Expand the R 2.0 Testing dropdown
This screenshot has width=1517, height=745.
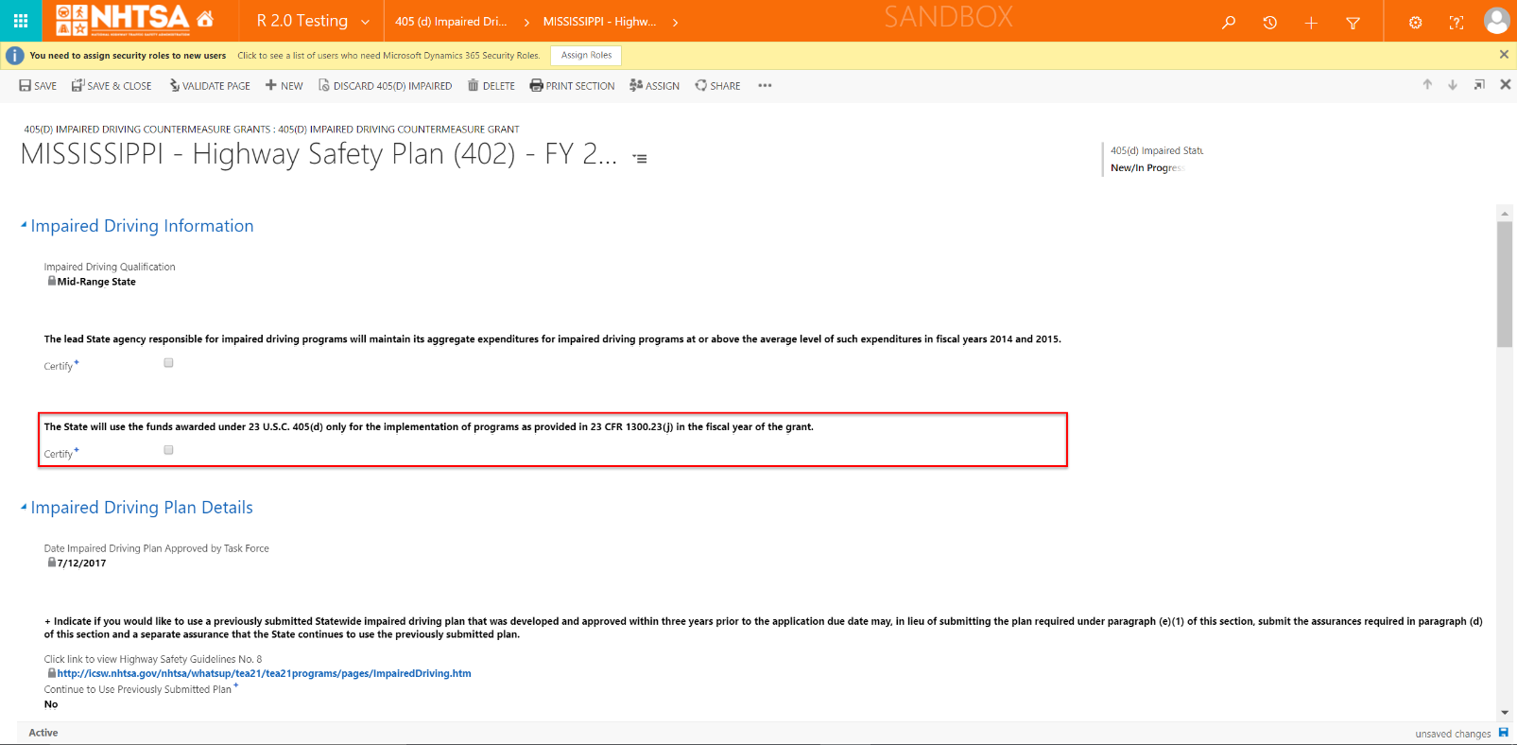tap(365, 22)
